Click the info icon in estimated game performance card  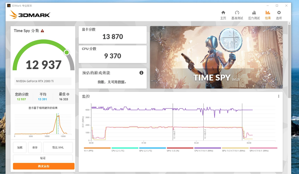pos(141,73)
